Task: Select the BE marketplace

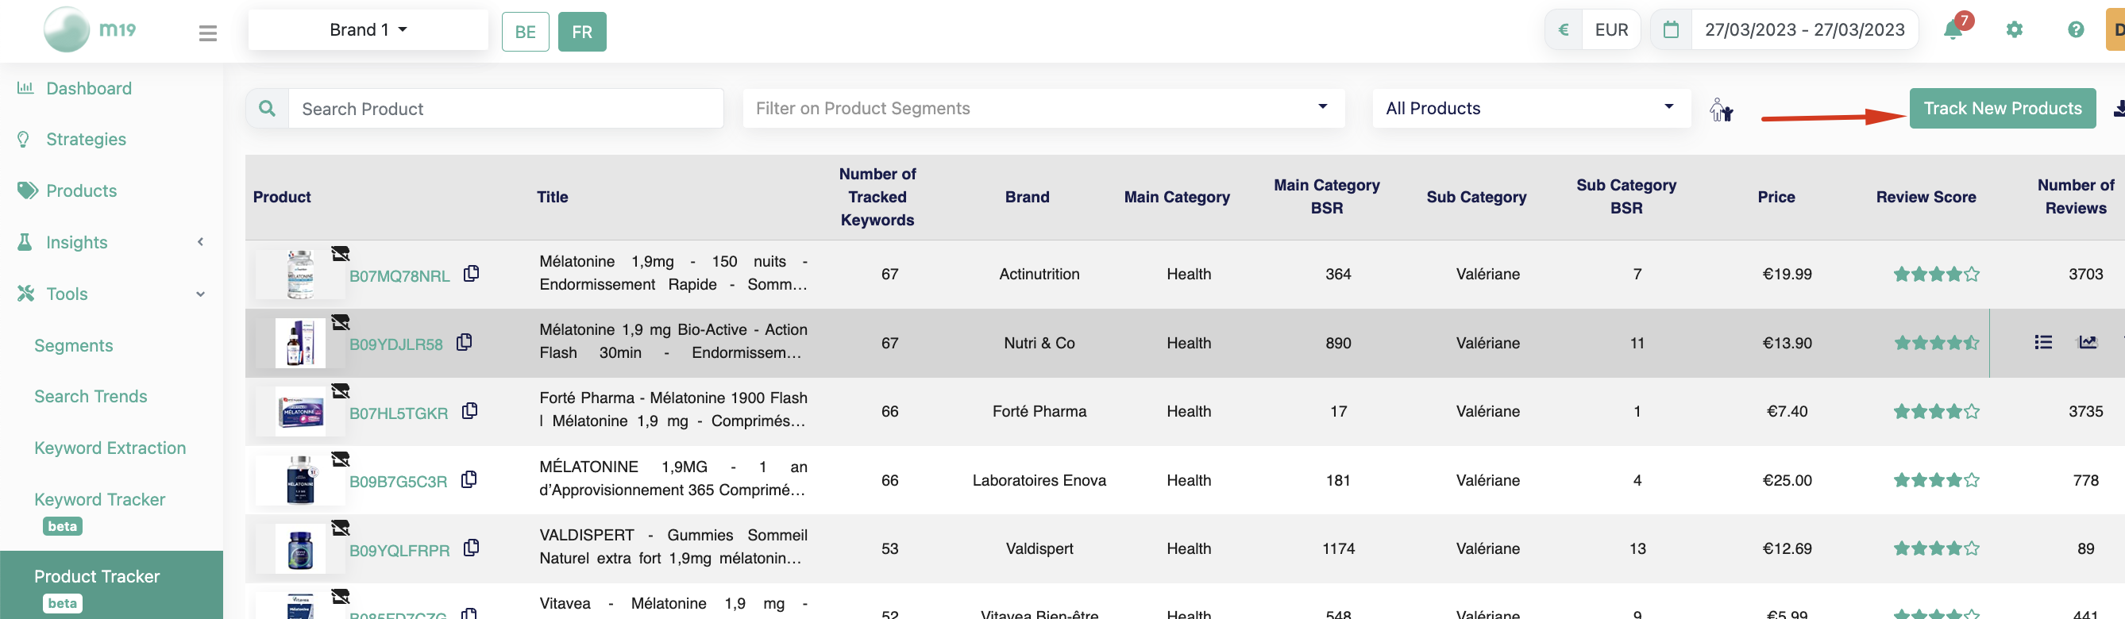Action: (x=526, y=33)
